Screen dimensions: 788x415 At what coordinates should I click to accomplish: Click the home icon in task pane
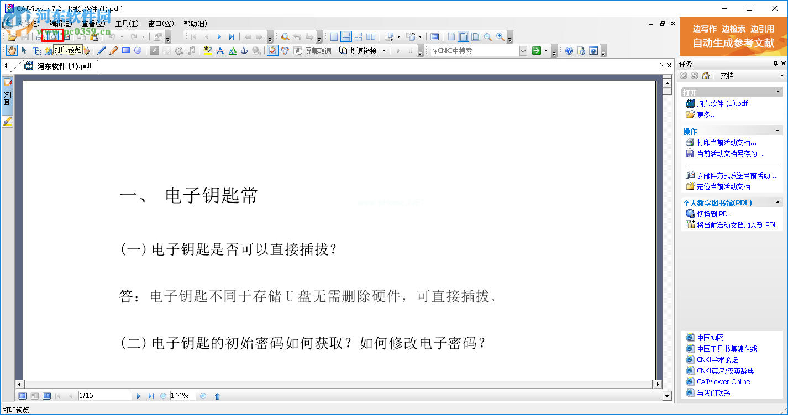pyautogui.click(x=706, y=76)
